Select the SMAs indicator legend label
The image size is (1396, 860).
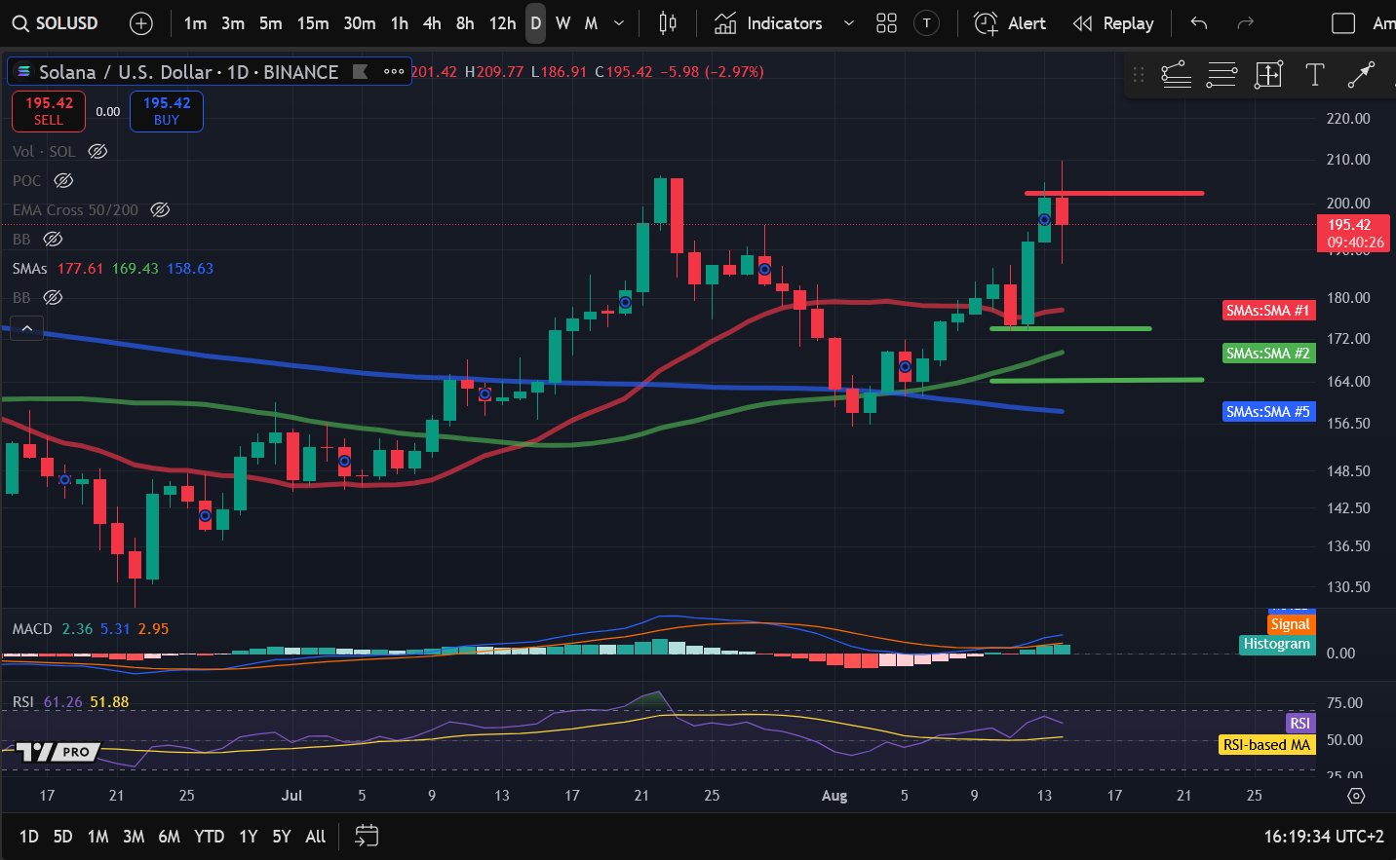click(x=30, y=268)
